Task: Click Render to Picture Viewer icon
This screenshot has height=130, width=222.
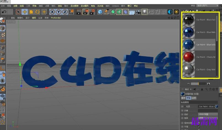Action: pos(86,12)
